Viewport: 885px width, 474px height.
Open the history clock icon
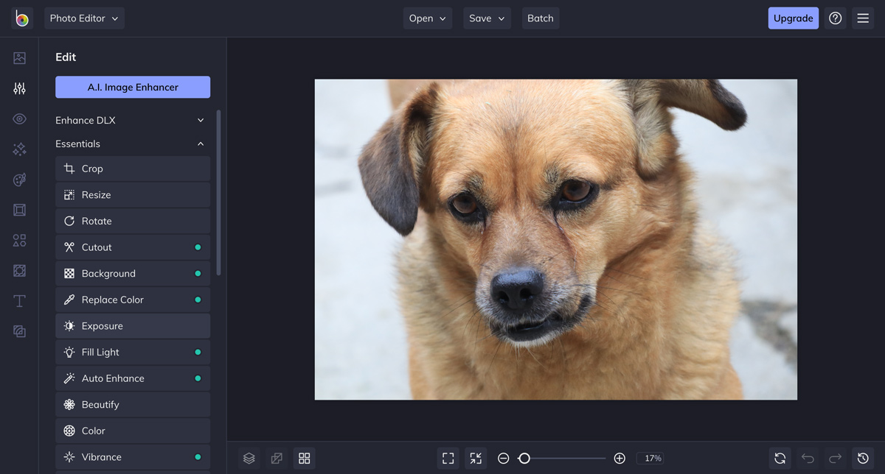coord(863,459)
